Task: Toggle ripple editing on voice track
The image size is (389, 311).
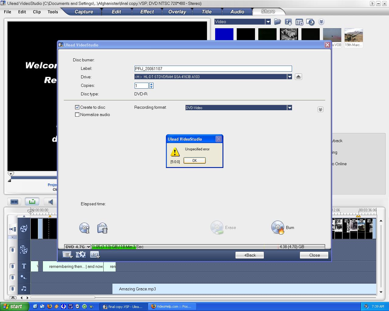Action: (x=12, y=277)
